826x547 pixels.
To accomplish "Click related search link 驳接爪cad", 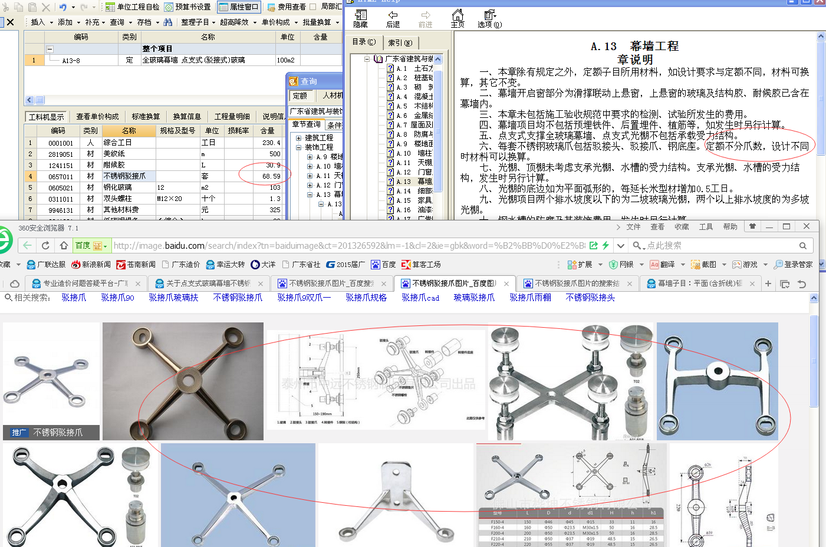I will [420, 298].
